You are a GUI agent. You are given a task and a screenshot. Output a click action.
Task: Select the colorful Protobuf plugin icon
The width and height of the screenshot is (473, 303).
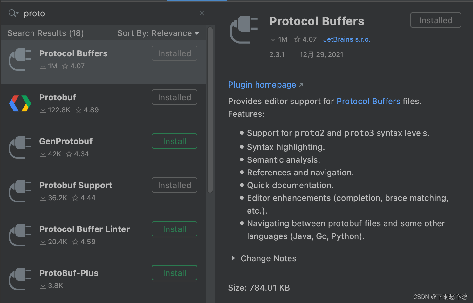click(19, 103)
